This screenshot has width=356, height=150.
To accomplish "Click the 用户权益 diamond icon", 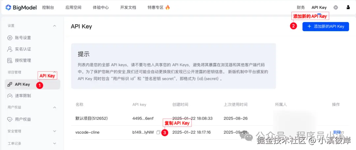I will coord(10,119).
